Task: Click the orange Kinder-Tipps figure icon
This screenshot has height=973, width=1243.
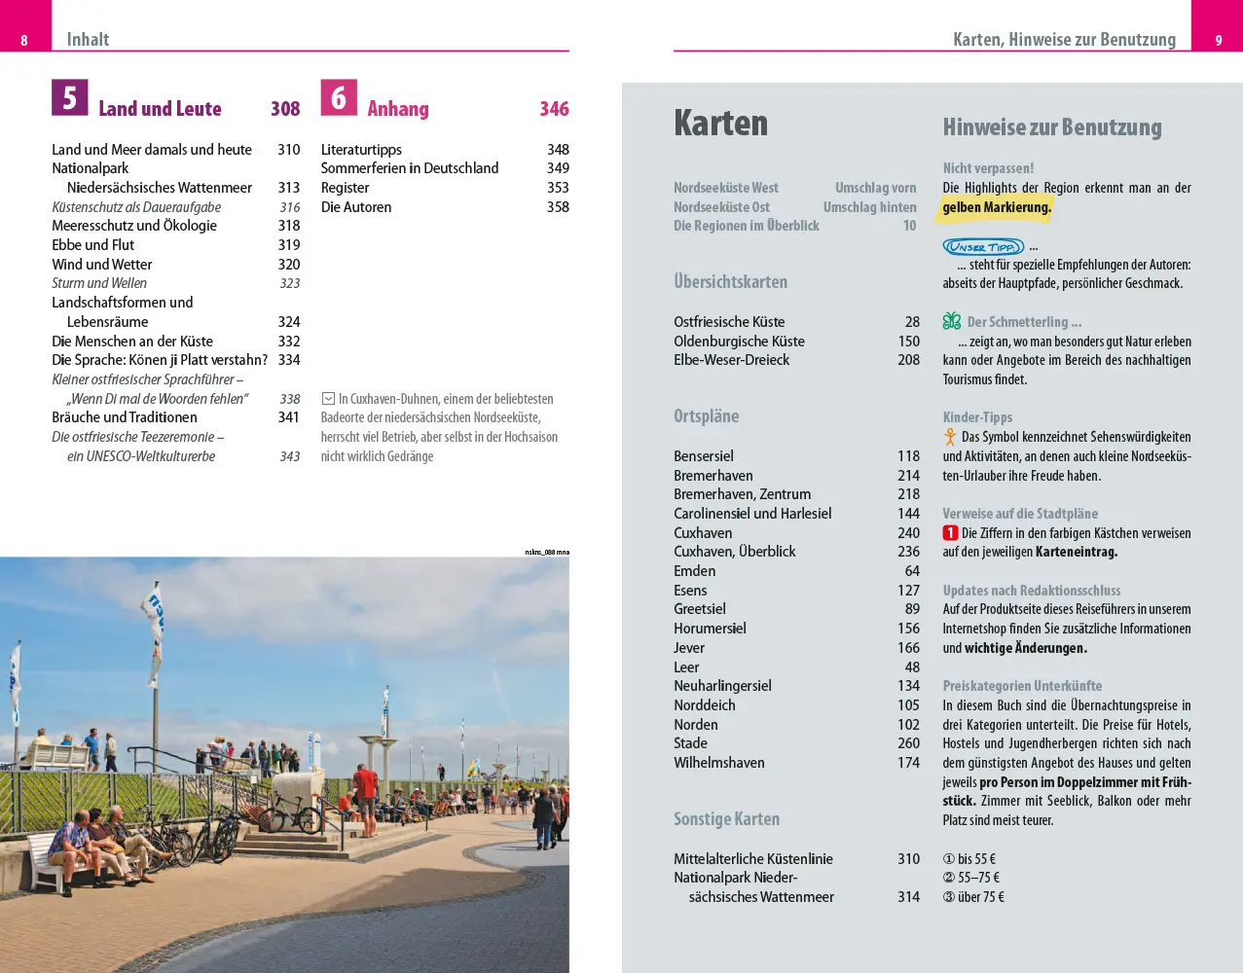Action: tap(950, 437)
